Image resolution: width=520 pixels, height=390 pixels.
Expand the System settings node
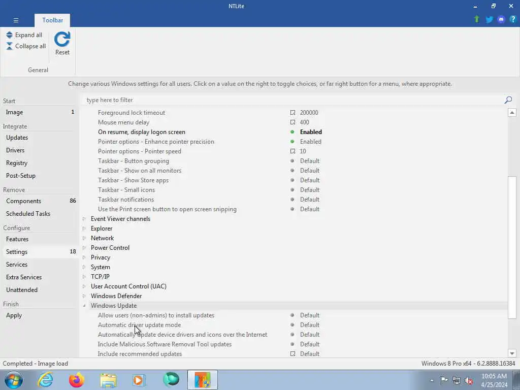click(84, 267)
